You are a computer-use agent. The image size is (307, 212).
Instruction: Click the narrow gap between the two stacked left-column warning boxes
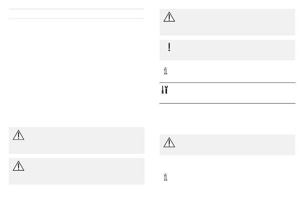click(77, 156)
